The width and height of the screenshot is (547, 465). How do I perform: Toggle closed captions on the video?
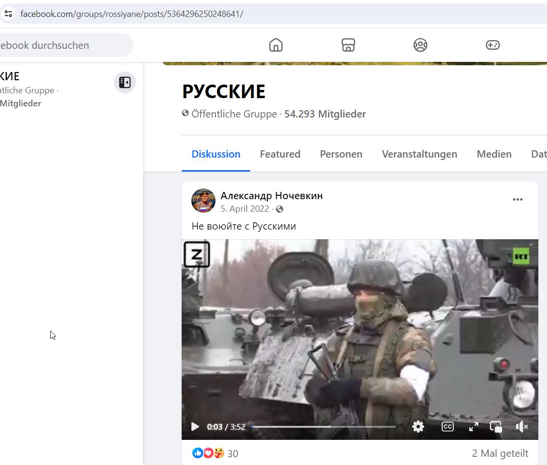(x=447, y=427)
